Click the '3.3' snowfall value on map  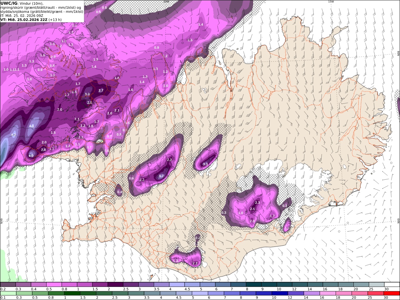pyautogui.click(x=205, y=164)
